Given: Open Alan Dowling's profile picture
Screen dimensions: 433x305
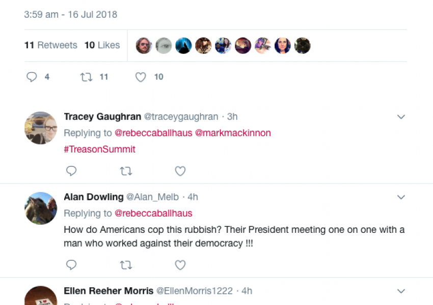Looking at the screenshot, I should point(41,208).
